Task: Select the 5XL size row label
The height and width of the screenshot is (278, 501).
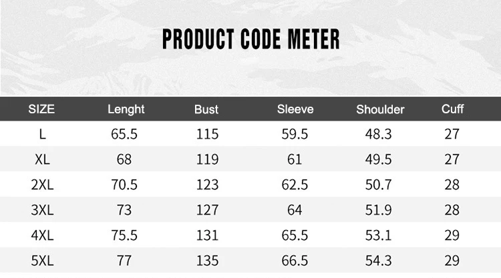Action: pyautogui.click(x=43, y=261)
